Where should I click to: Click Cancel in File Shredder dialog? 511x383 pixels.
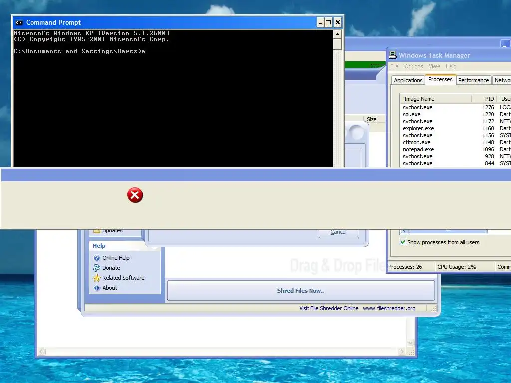click(339, 232)
